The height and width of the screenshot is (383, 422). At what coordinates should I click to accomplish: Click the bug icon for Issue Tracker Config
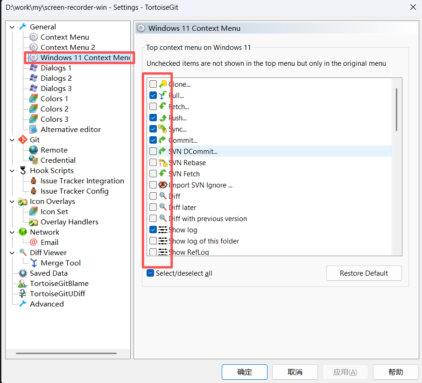coord(33,191)
